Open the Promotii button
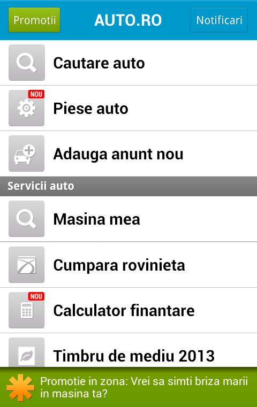This screenshot has width=257, height=407. point(34,20)
